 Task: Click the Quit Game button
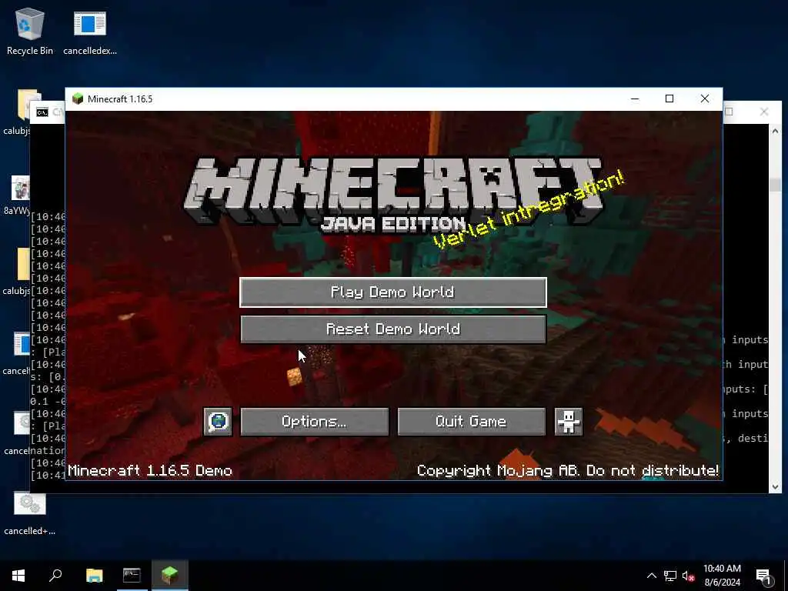click(472, 421)
